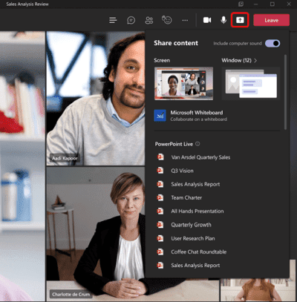Click the Share content heading

click(x=176, y=43)
